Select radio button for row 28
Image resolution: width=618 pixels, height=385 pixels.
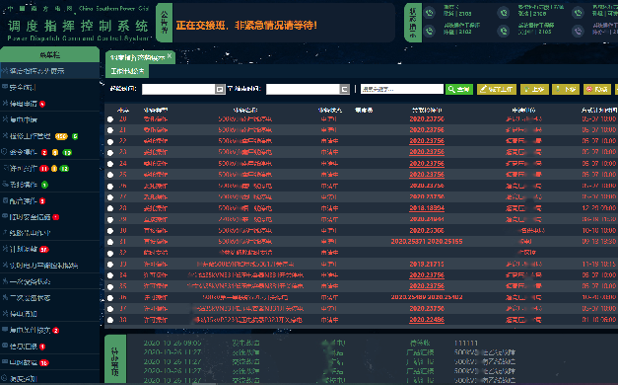tap(110, 208)
